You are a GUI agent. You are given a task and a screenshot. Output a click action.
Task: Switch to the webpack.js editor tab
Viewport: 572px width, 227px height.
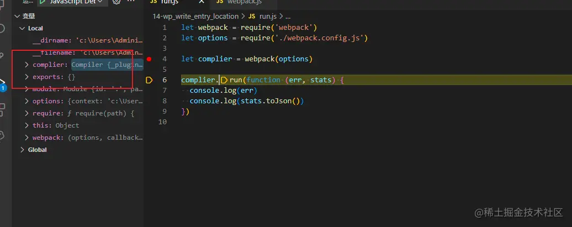click(x=245, y=2)
